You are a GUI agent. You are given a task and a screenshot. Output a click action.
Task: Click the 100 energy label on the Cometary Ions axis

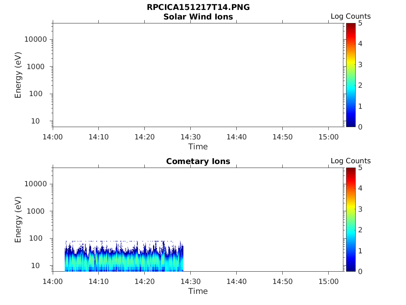36,238
